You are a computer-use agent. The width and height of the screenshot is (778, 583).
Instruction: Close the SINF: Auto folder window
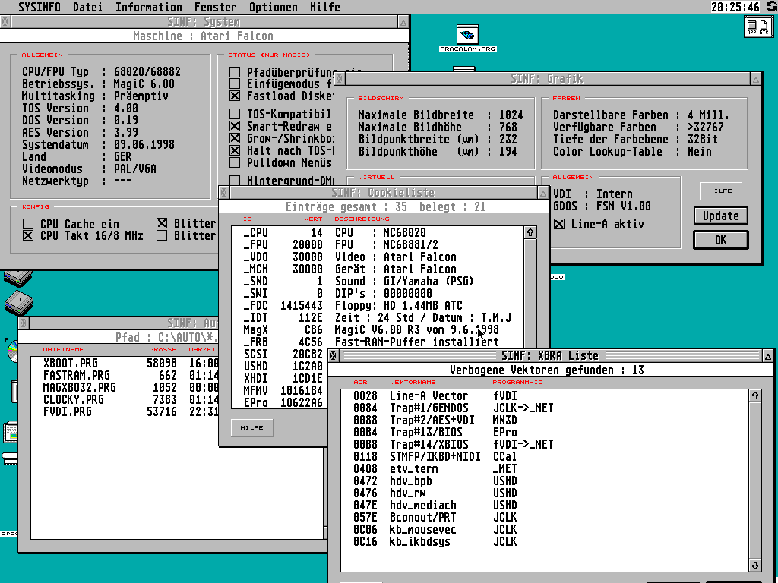click(24, 323)
